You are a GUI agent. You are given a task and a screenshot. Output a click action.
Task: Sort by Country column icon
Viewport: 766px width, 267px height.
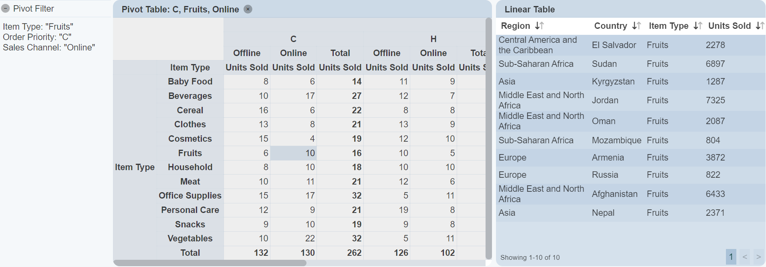636,26
